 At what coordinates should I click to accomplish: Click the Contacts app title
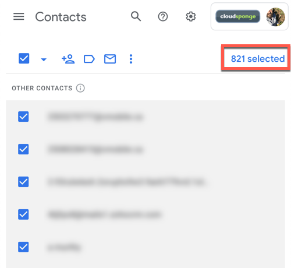(61, 17)
